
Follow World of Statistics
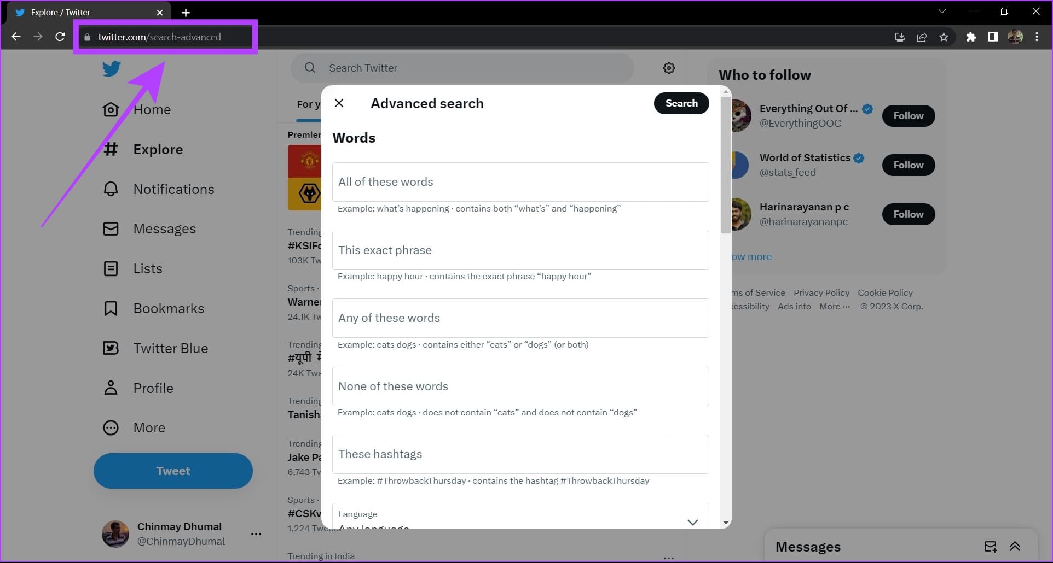coord(909,165)
